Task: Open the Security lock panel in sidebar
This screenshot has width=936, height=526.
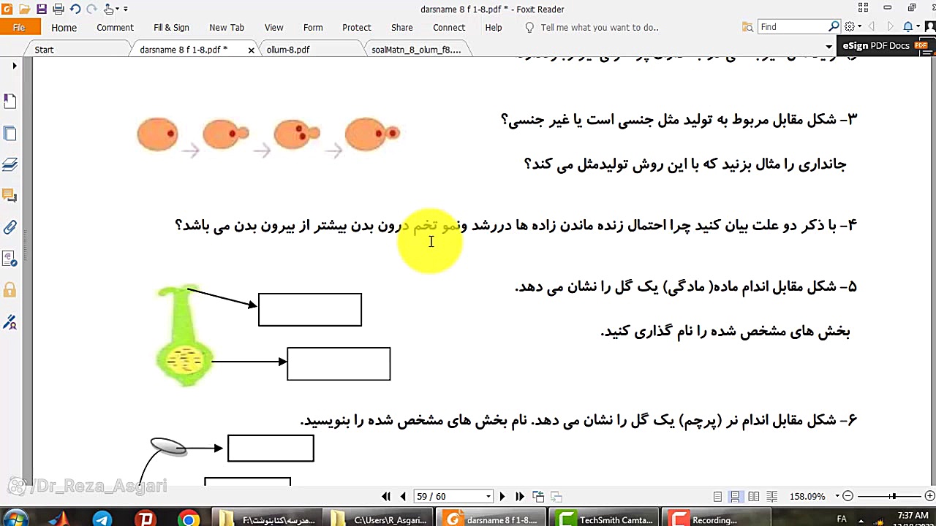Action: 10,290
